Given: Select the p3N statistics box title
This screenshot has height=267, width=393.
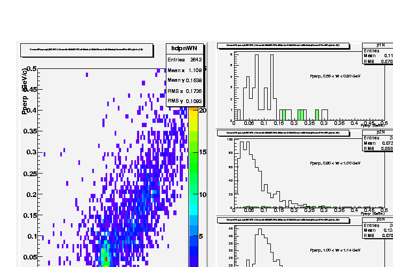Looking at the screenshot, I should [380, 219].
